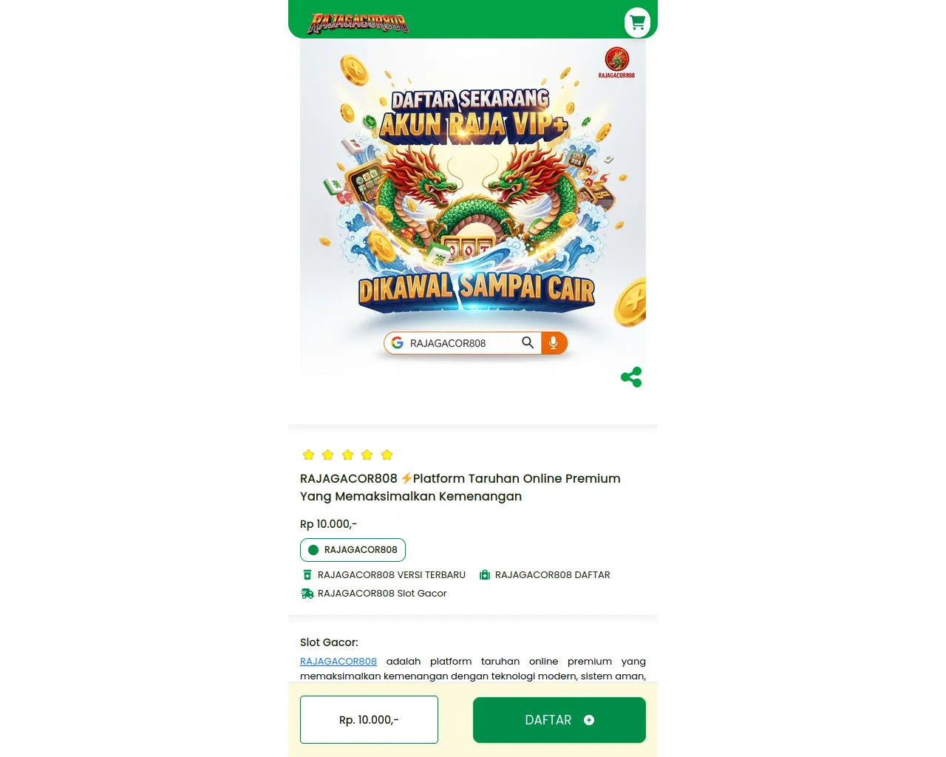Click the first rating star

click(x=309, y=455)
